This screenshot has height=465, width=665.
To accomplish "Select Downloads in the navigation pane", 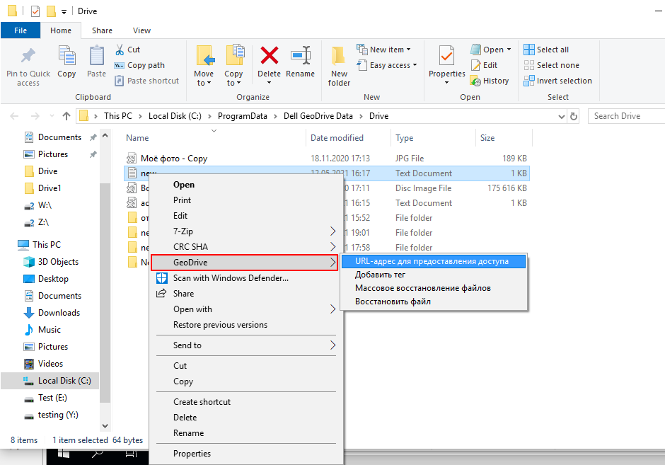I will [x=59, y=313].
